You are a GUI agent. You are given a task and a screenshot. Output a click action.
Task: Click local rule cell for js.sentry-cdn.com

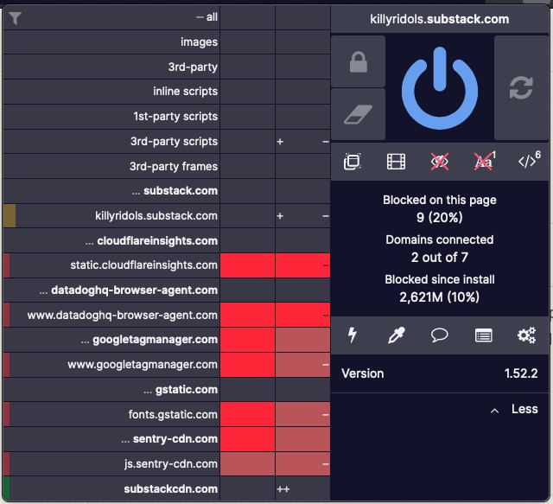(x=302, y=464)
